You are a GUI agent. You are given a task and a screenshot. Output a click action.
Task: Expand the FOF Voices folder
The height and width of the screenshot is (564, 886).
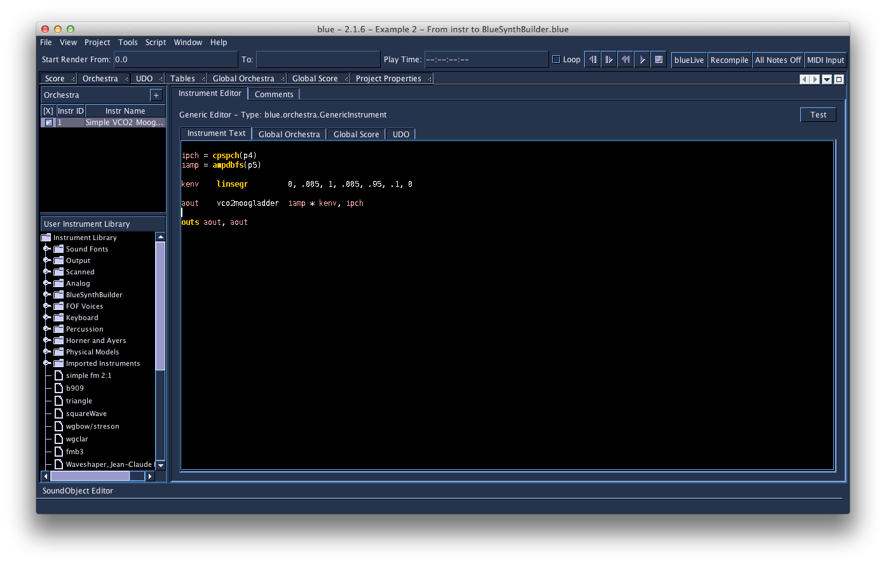pos(46,306)
